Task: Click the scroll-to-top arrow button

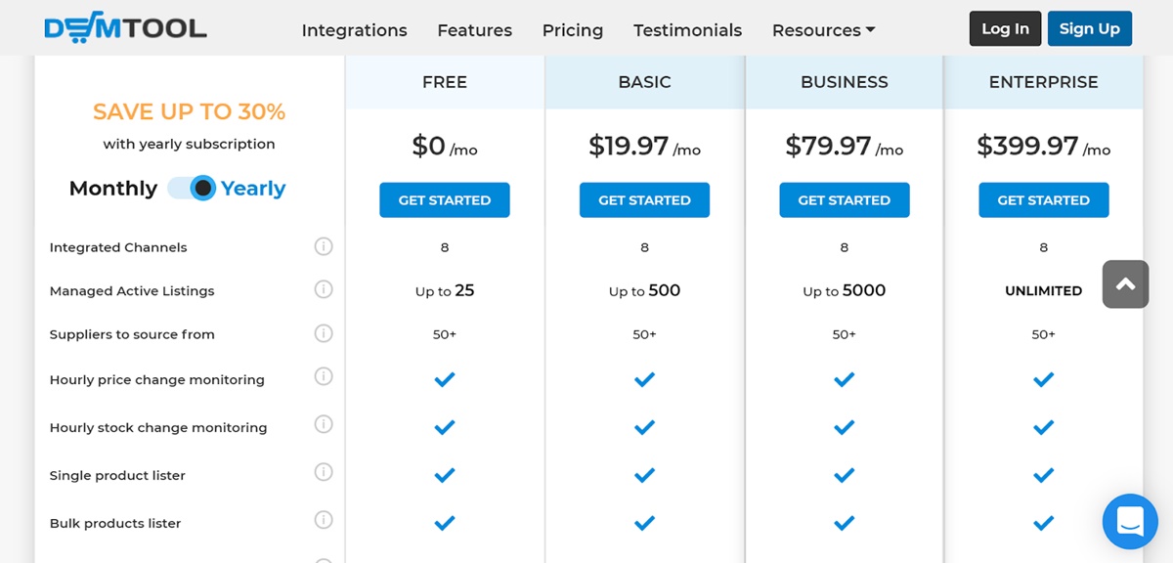Action: [1125, 284]
